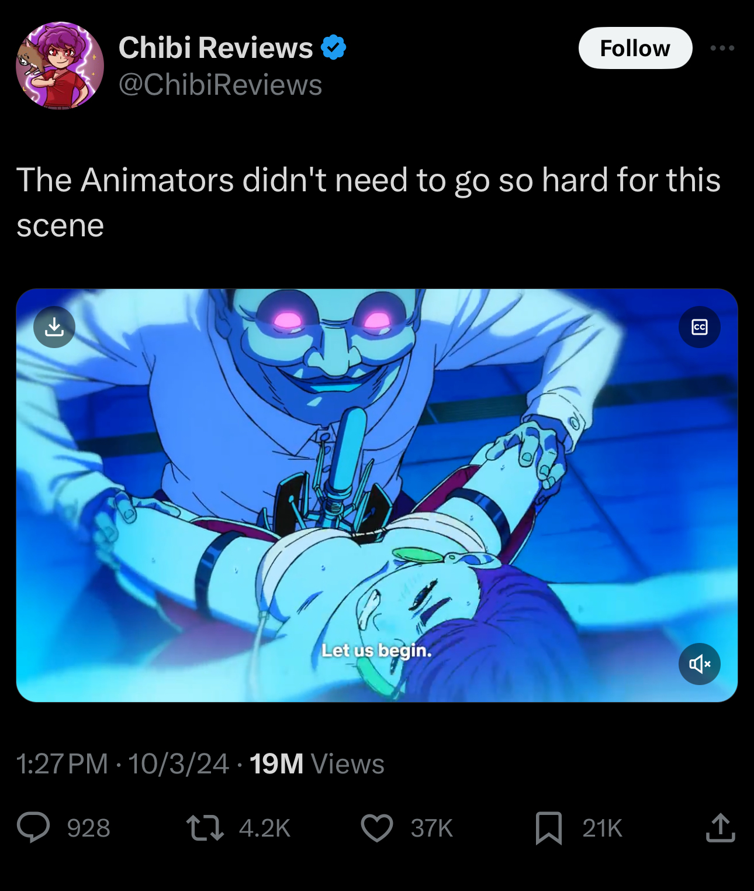The image size is (754, 891).
Task: Open the three-dot more options menu
Action: [x=722, y=48]
